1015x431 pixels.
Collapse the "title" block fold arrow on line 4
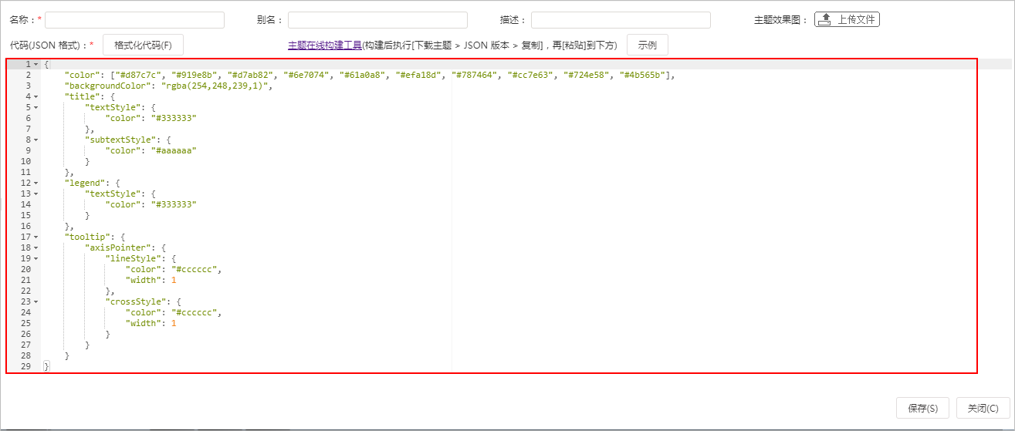point(36,96)
